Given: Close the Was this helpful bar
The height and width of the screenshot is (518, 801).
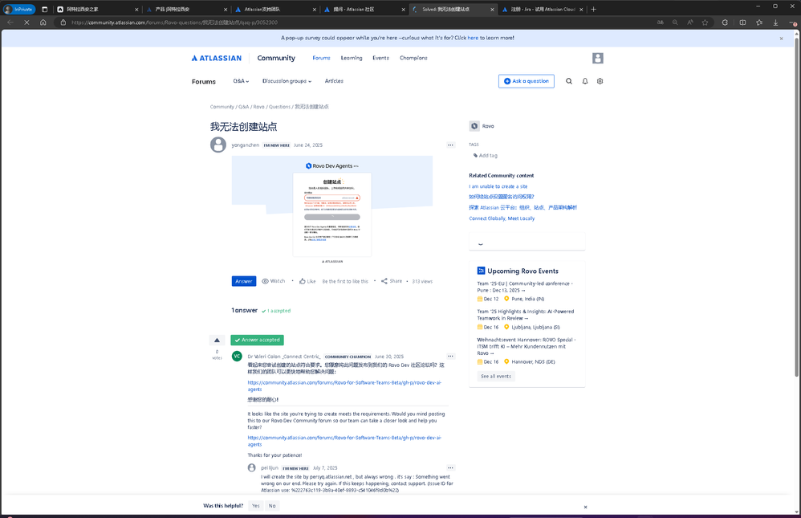Looking at the screenshot, I should [585, 508].
